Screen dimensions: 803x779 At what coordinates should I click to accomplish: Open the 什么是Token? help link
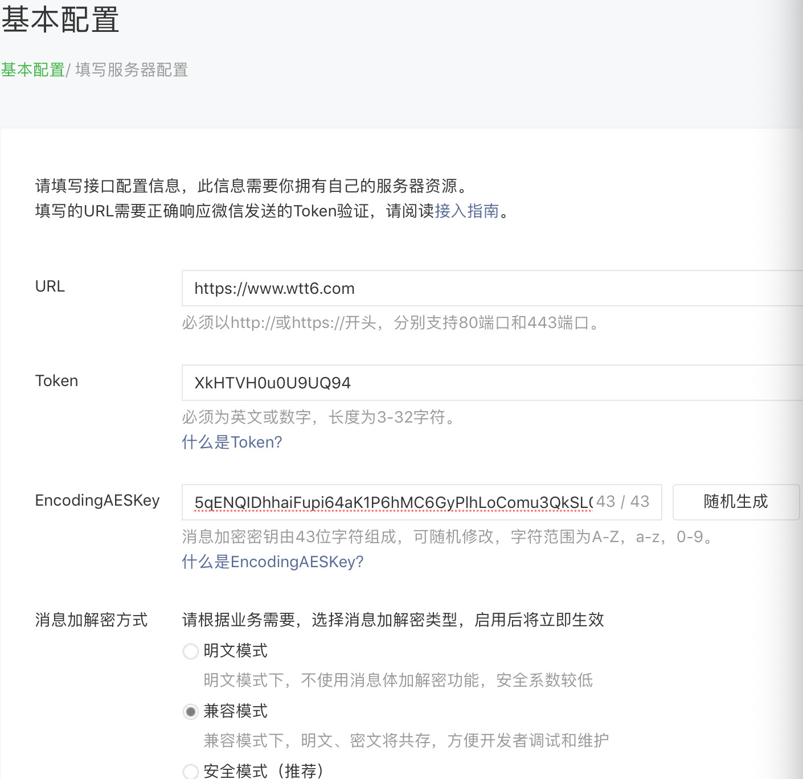click(231, 442)
